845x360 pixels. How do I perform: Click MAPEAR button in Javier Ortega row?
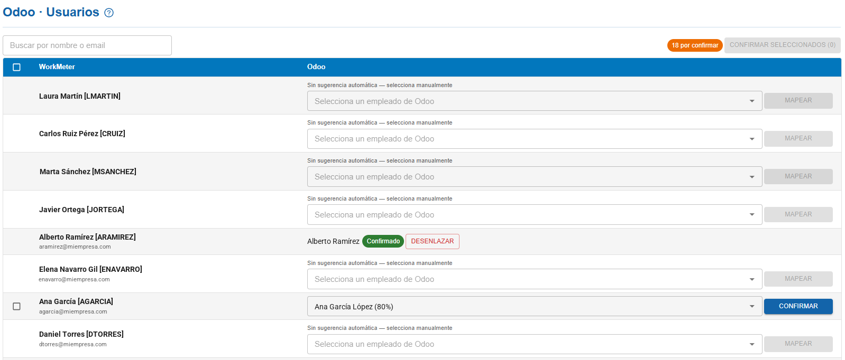click(x=798, y=214)
